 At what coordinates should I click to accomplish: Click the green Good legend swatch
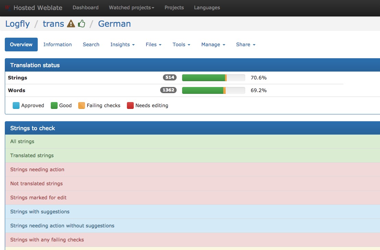[x=54, y=105]
